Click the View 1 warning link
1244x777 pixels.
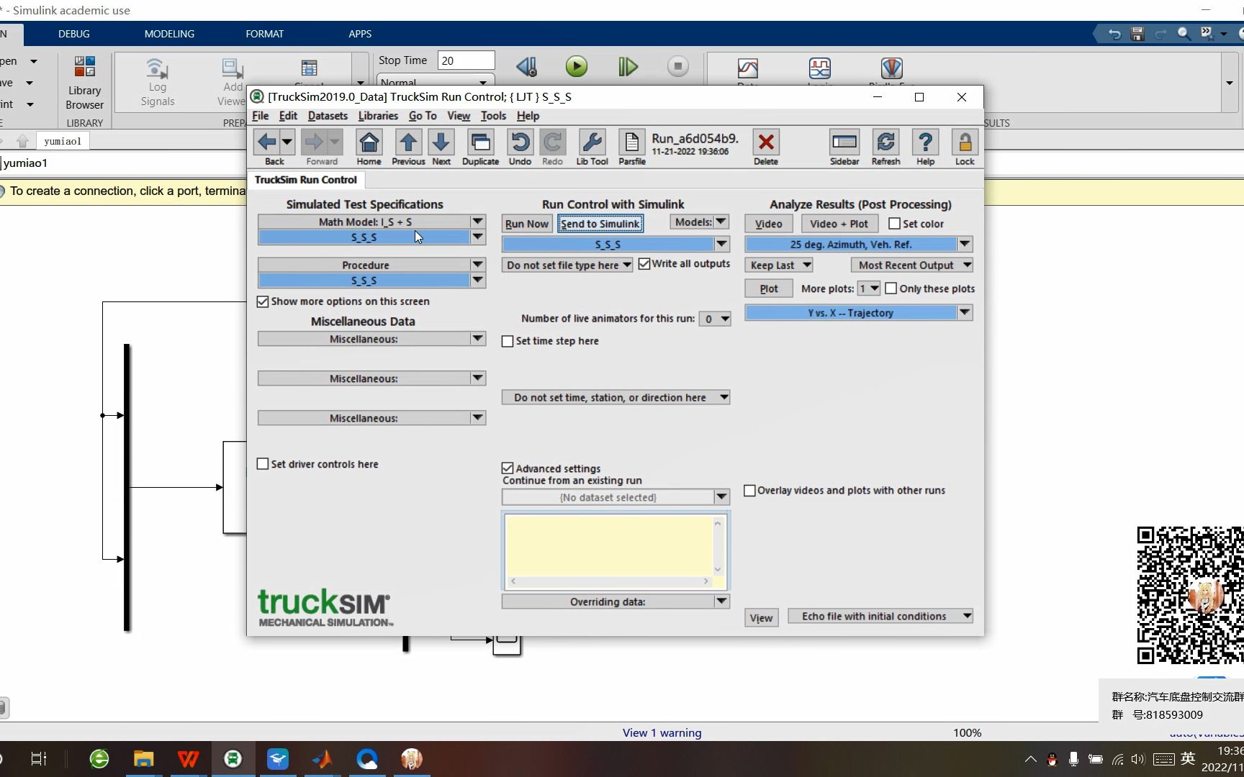pos(662,732)
